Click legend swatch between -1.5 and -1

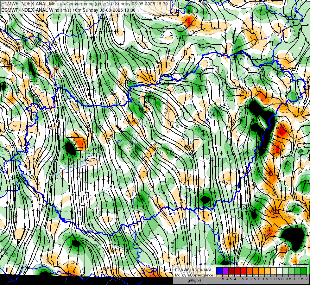click(268, 271)
